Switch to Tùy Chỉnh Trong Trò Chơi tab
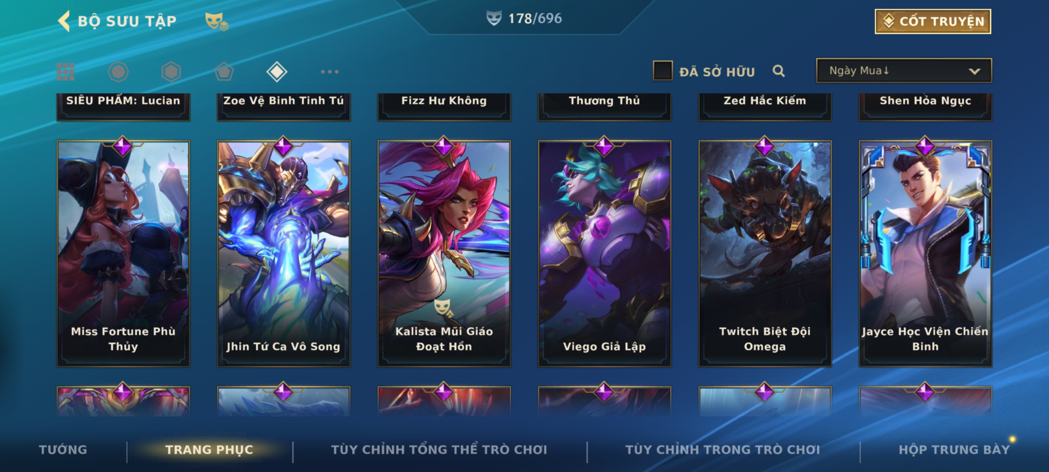Viewport: 1049px width, 472px height. 722,450
